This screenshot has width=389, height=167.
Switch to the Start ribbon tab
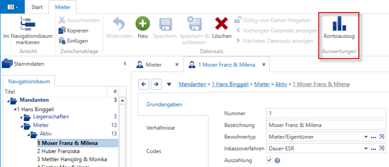coord(37,7)
